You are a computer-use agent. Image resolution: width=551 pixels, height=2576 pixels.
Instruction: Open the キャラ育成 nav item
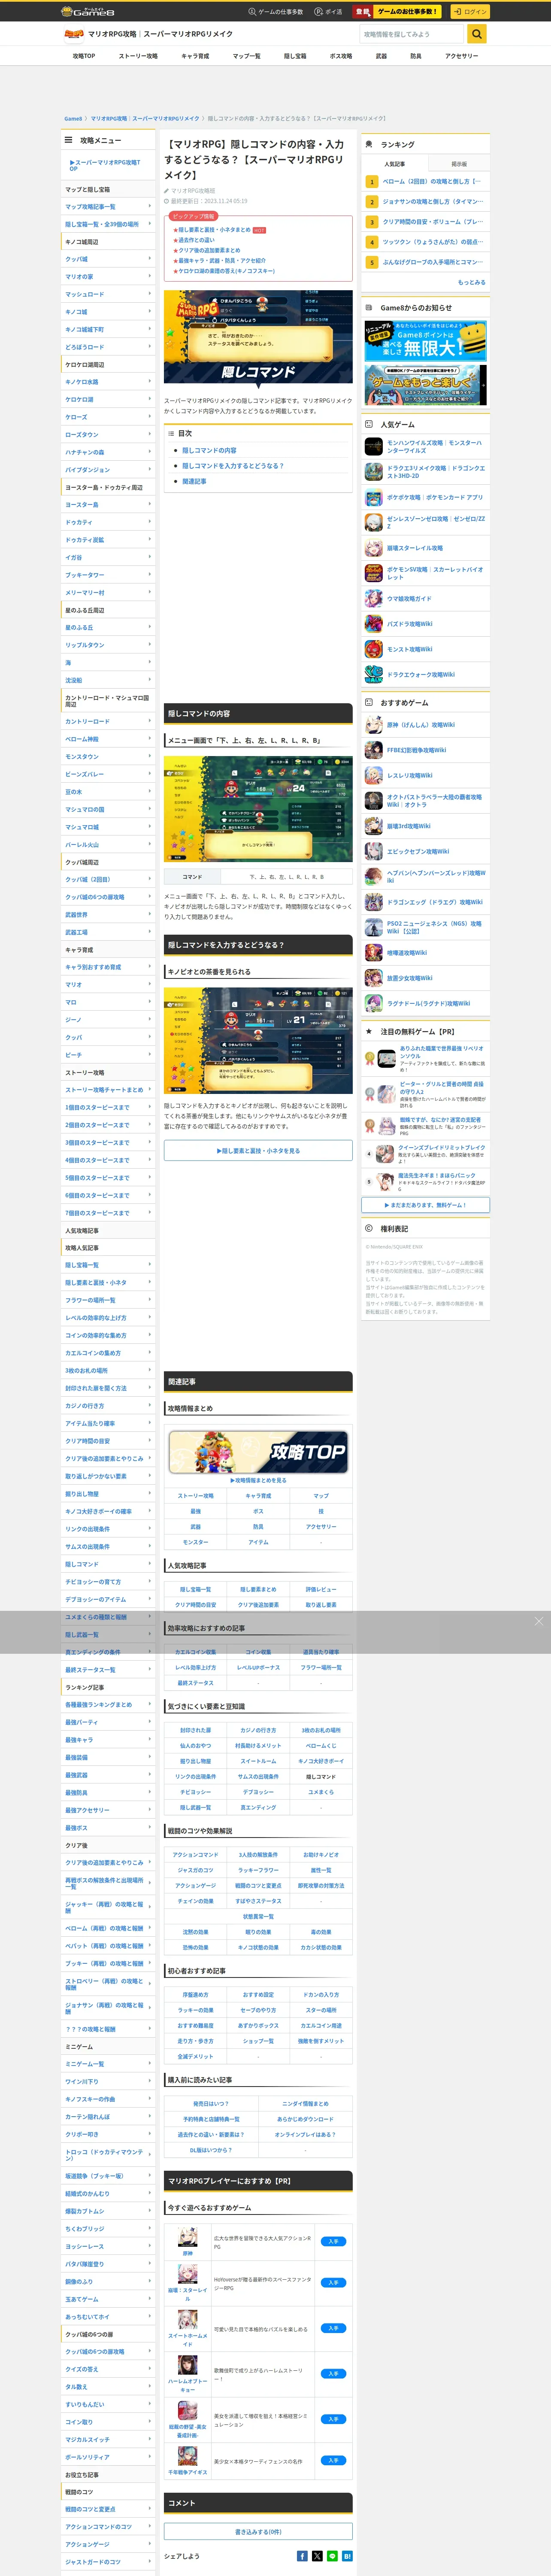[x=195, y=56]
